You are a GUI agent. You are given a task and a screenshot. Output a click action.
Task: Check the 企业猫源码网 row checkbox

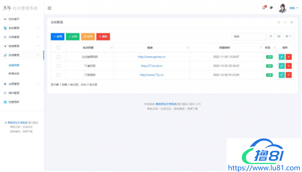[58, 57]
